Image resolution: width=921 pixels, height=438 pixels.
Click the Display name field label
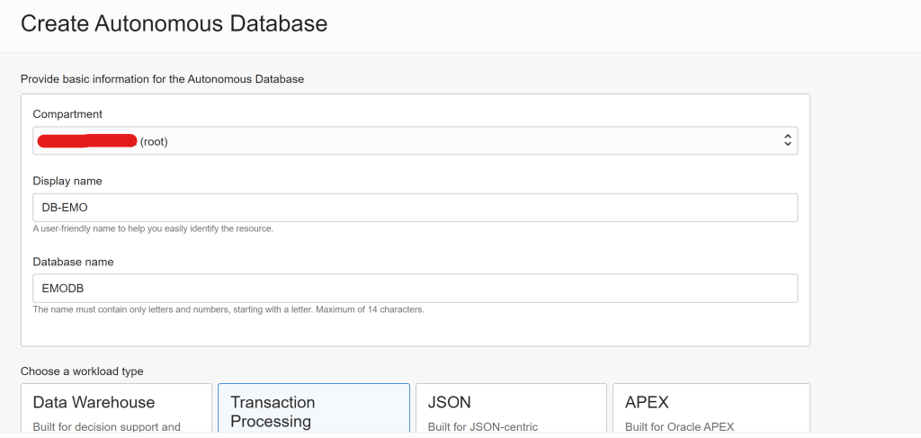click(67, 181)
